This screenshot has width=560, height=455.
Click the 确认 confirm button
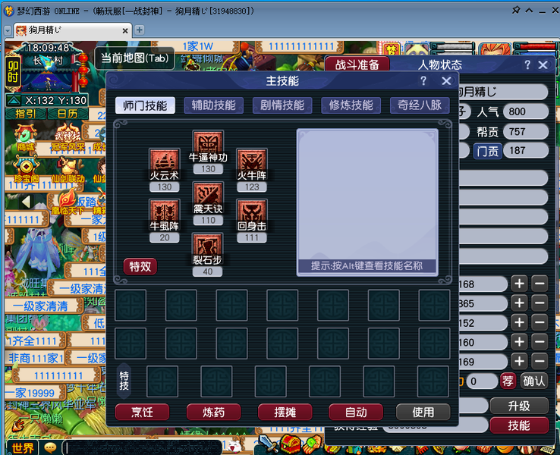533,381
